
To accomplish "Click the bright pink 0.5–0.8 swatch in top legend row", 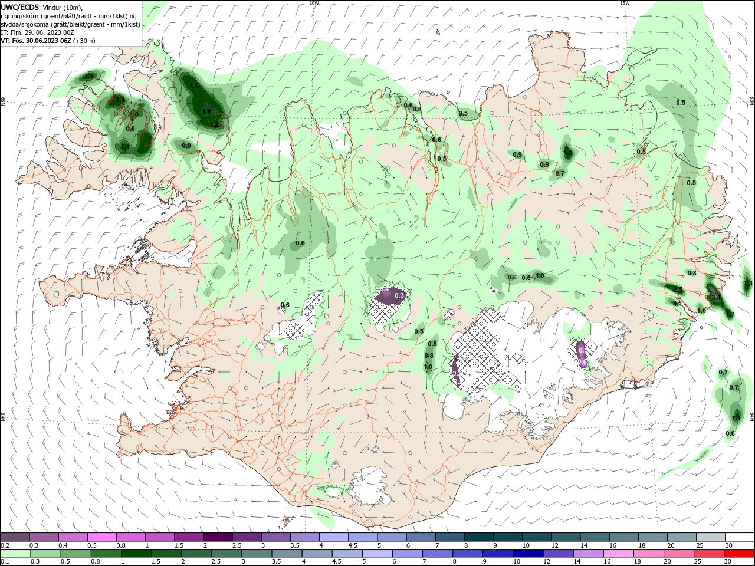I will coord(101,537).
